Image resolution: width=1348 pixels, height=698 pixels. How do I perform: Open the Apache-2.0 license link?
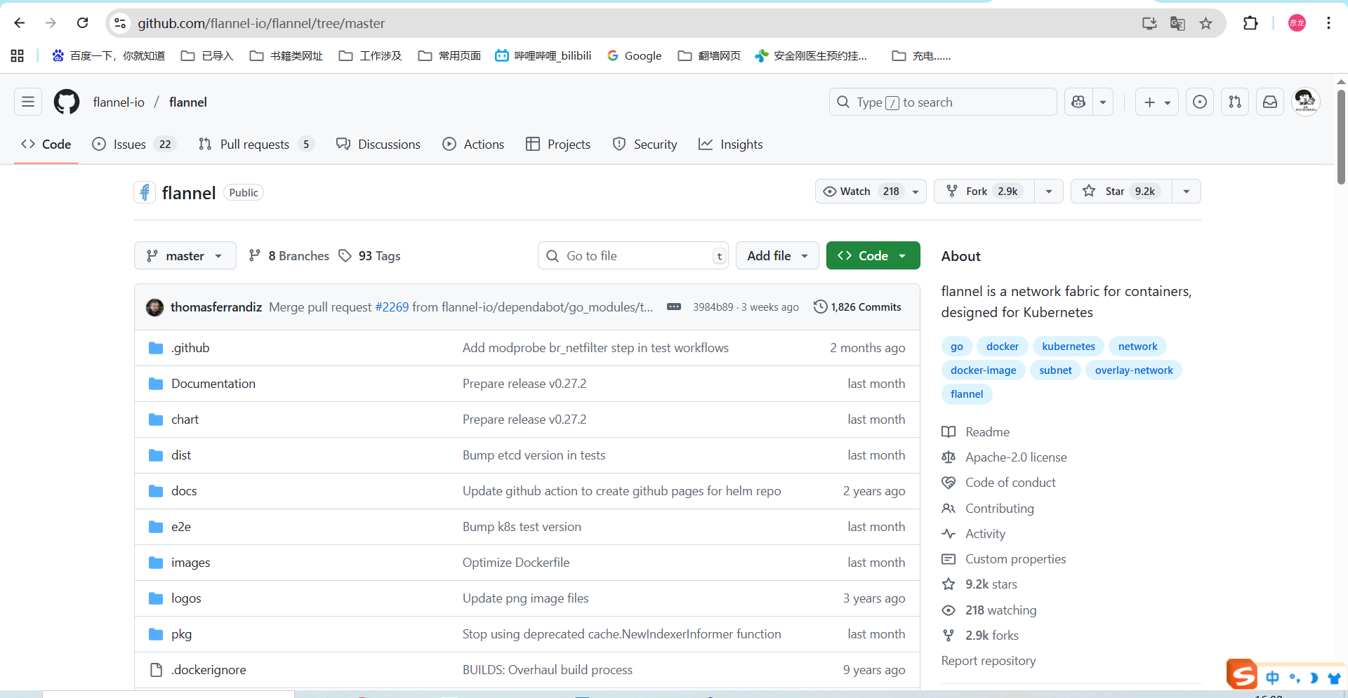1016,457
